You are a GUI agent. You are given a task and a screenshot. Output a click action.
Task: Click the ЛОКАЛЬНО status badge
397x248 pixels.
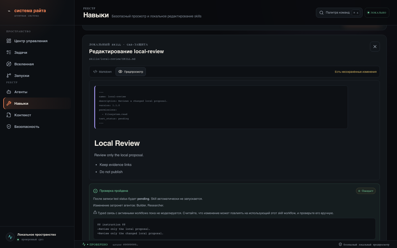377,13
